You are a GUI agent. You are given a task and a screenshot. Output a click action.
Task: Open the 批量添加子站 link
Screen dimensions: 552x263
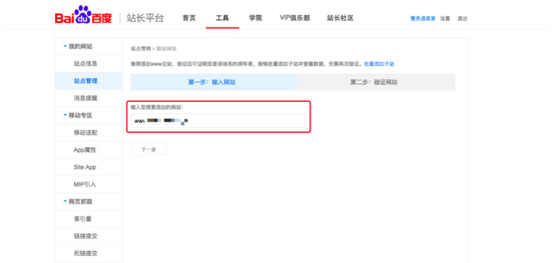tap(379, 64)
